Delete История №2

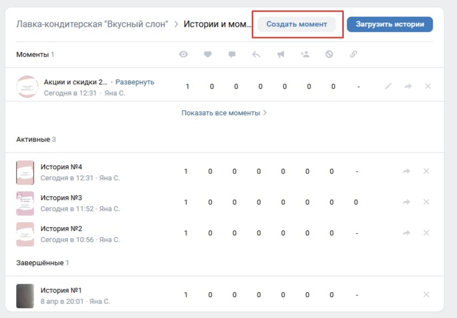pyautogui.click(x=426, y=233)
